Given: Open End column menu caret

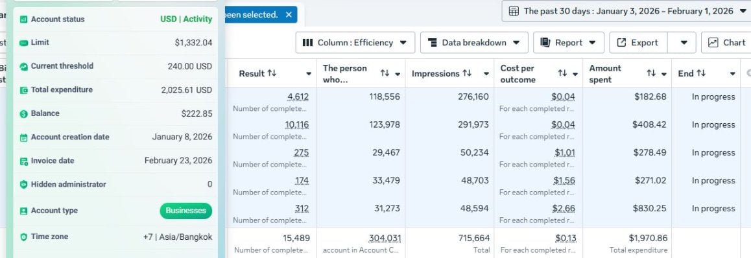Looking at the screenshot, I should pyautogui.click(x=733, y=74).
